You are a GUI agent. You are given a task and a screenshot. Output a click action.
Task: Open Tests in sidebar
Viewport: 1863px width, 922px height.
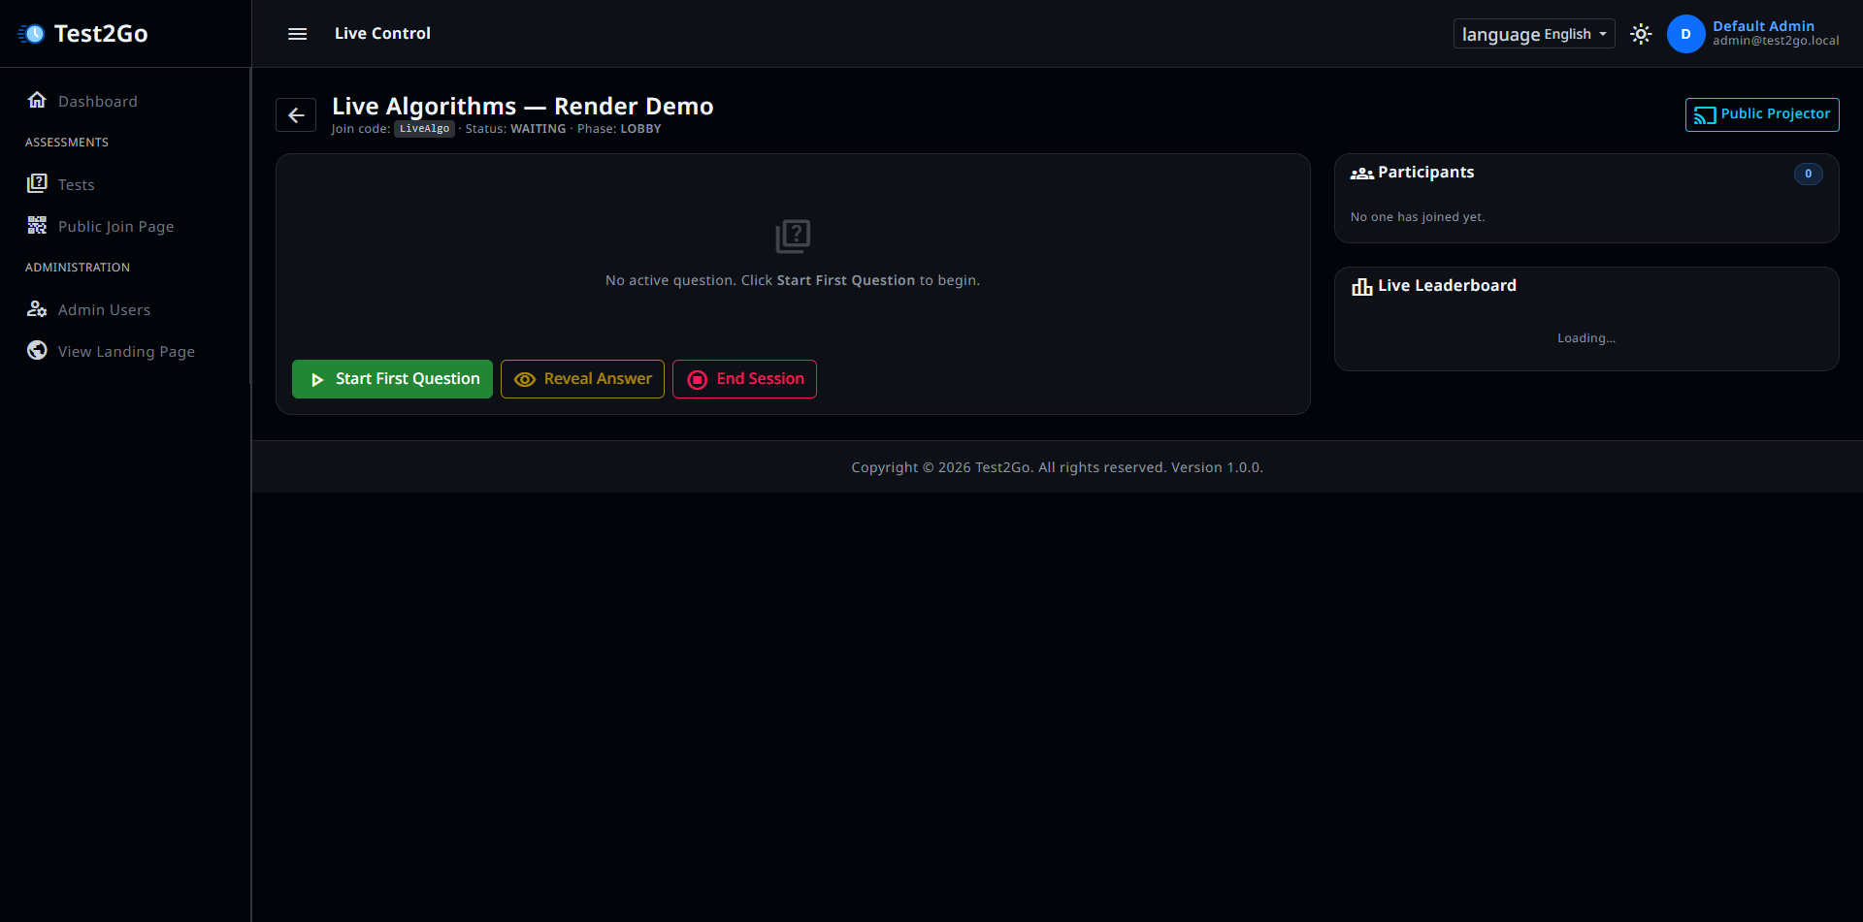coord(76,184)
